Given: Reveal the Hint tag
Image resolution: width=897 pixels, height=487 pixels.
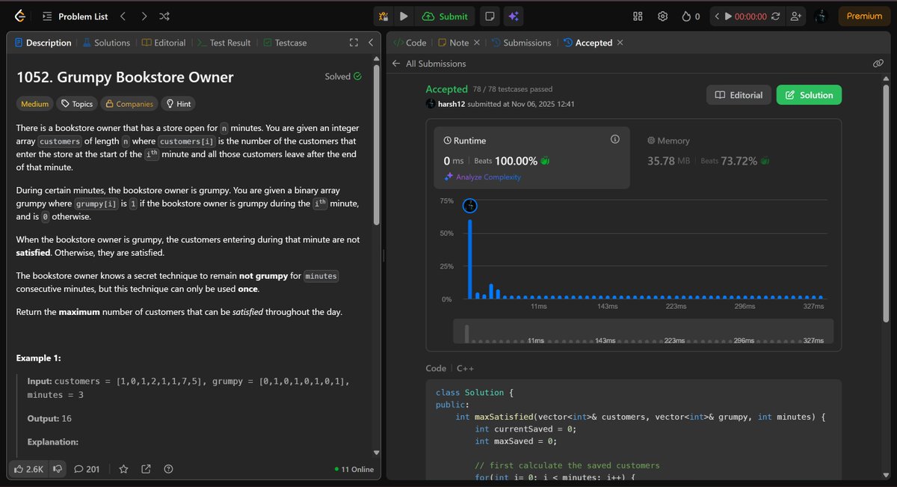Looking at the screenshot, I should 179,104.
